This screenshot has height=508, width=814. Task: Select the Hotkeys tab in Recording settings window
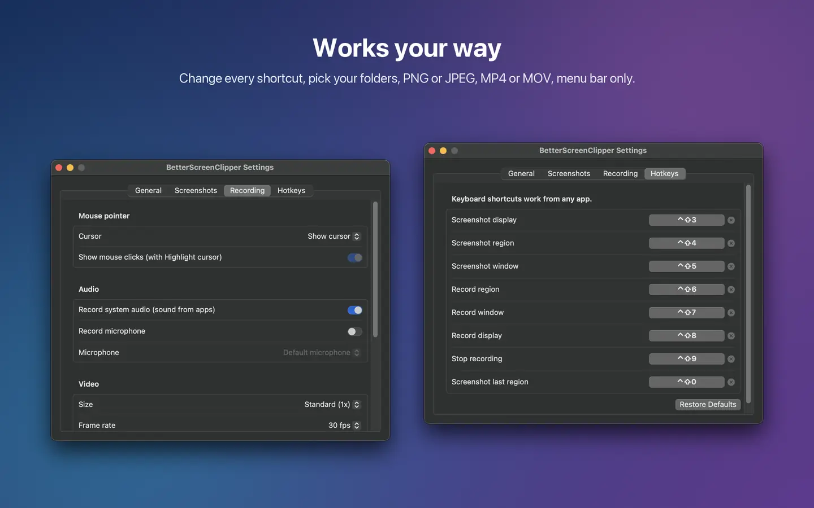tap(291, 191)
